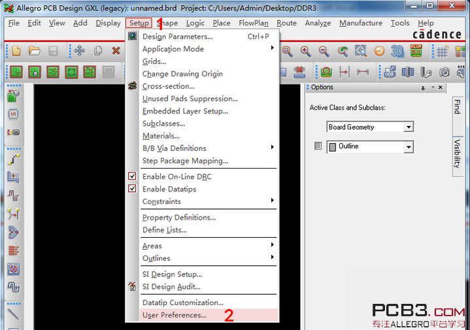
Task: Click the Zoom Previous icon
Action: coord(343,51)
